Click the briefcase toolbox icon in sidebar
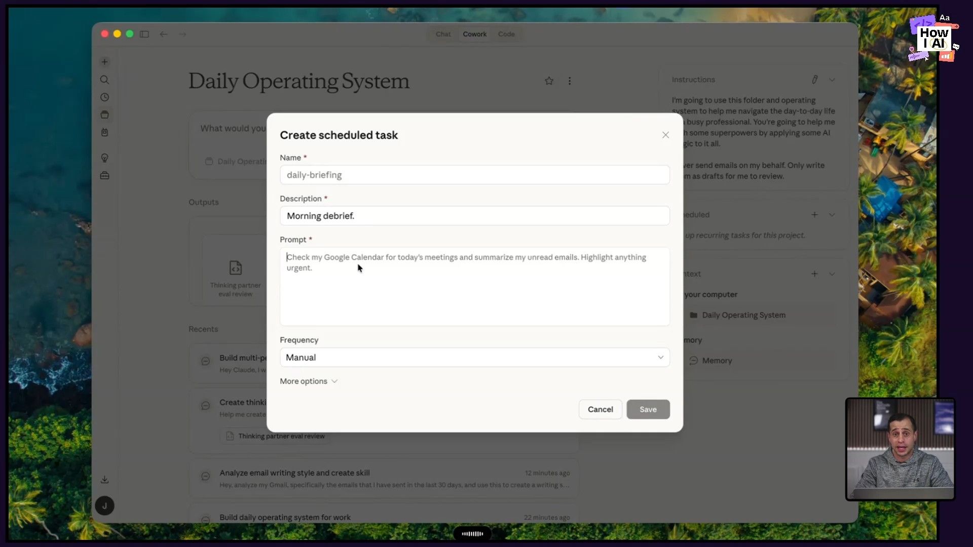Viewport: 973px width, 547px height. pos(104,176)
